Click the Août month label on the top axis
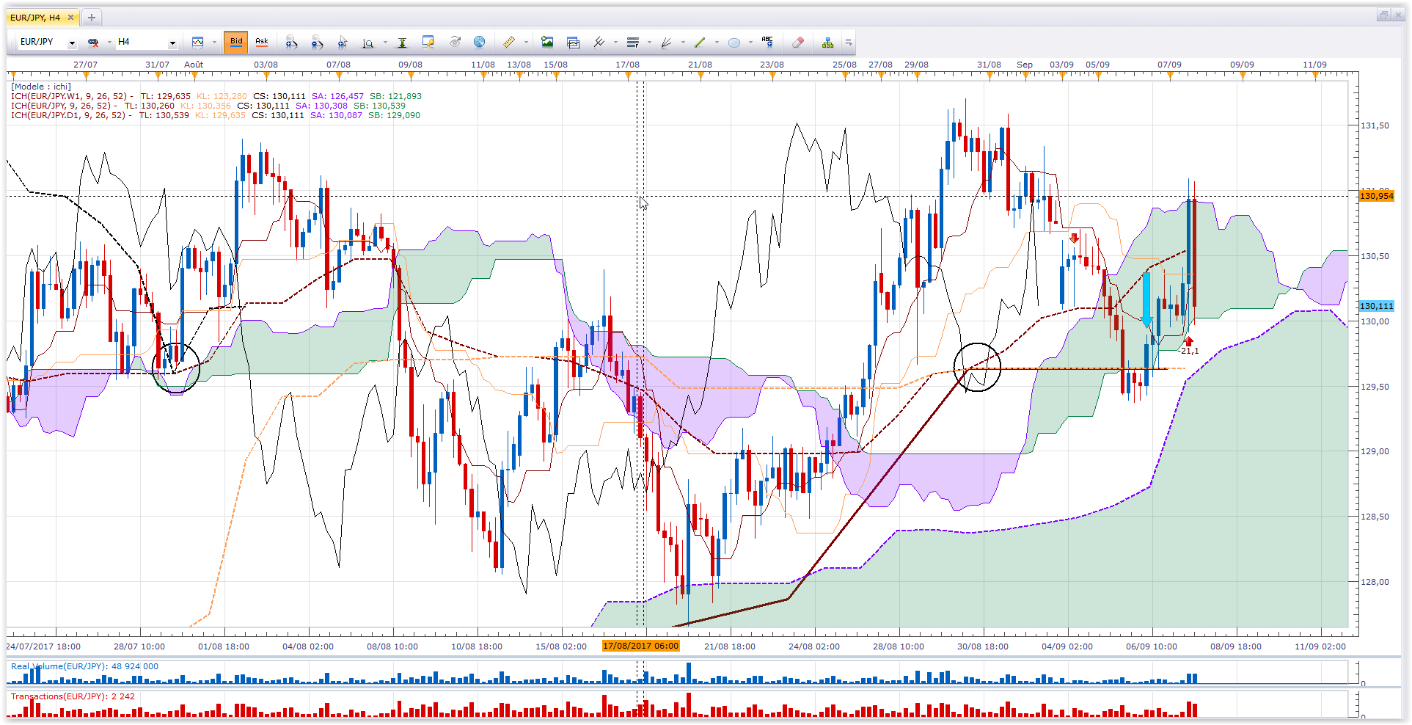1412x725 pixels. point(194,65)
